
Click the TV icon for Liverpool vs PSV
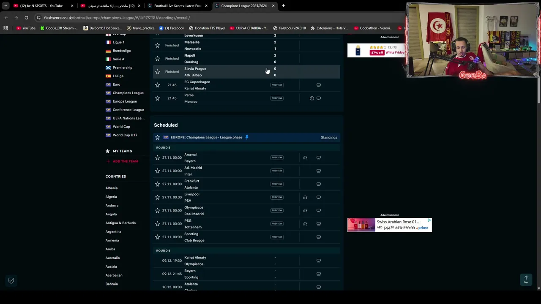click(x=319, y=197)
